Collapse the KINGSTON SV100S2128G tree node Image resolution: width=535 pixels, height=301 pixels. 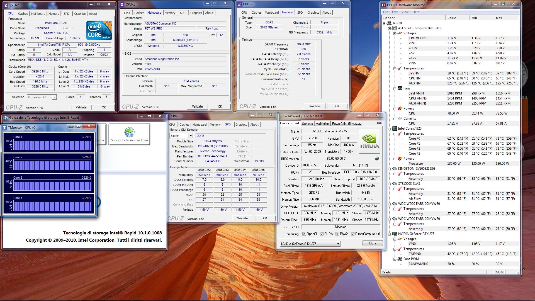click(x=390, y=169)
